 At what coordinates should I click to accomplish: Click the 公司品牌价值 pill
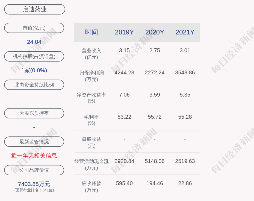(x=34, y=170)
